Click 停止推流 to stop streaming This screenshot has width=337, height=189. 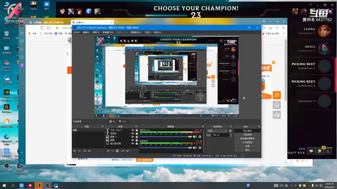click(x=247, y=131)
